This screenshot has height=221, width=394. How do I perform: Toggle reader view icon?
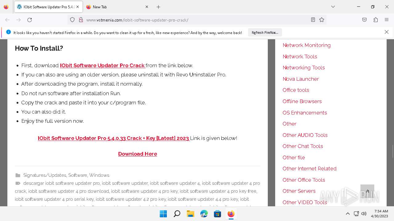coord(313,20)
